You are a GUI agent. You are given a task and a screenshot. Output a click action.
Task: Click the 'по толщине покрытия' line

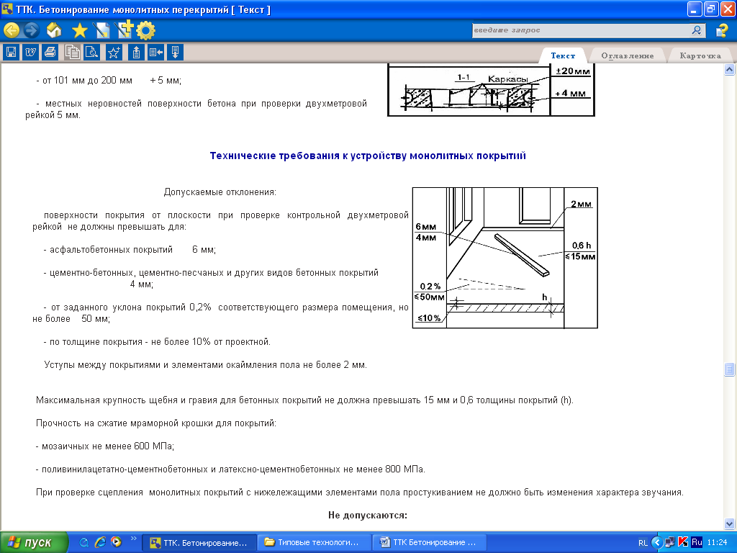click(x=157, y=341)
